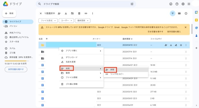
Task: Dismiss the storage warning banner
Action: (186, 27)
